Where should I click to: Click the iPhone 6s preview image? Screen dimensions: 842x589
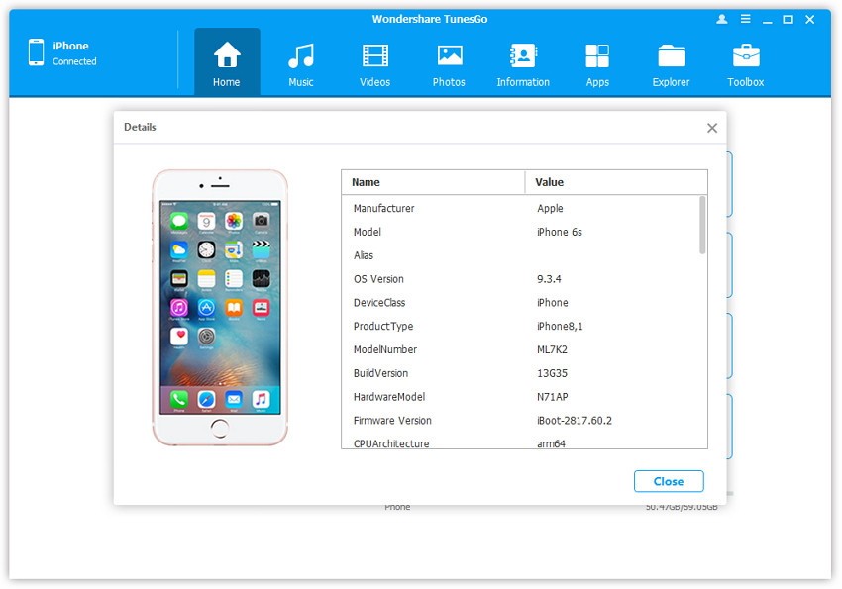[x=220, y=308]
